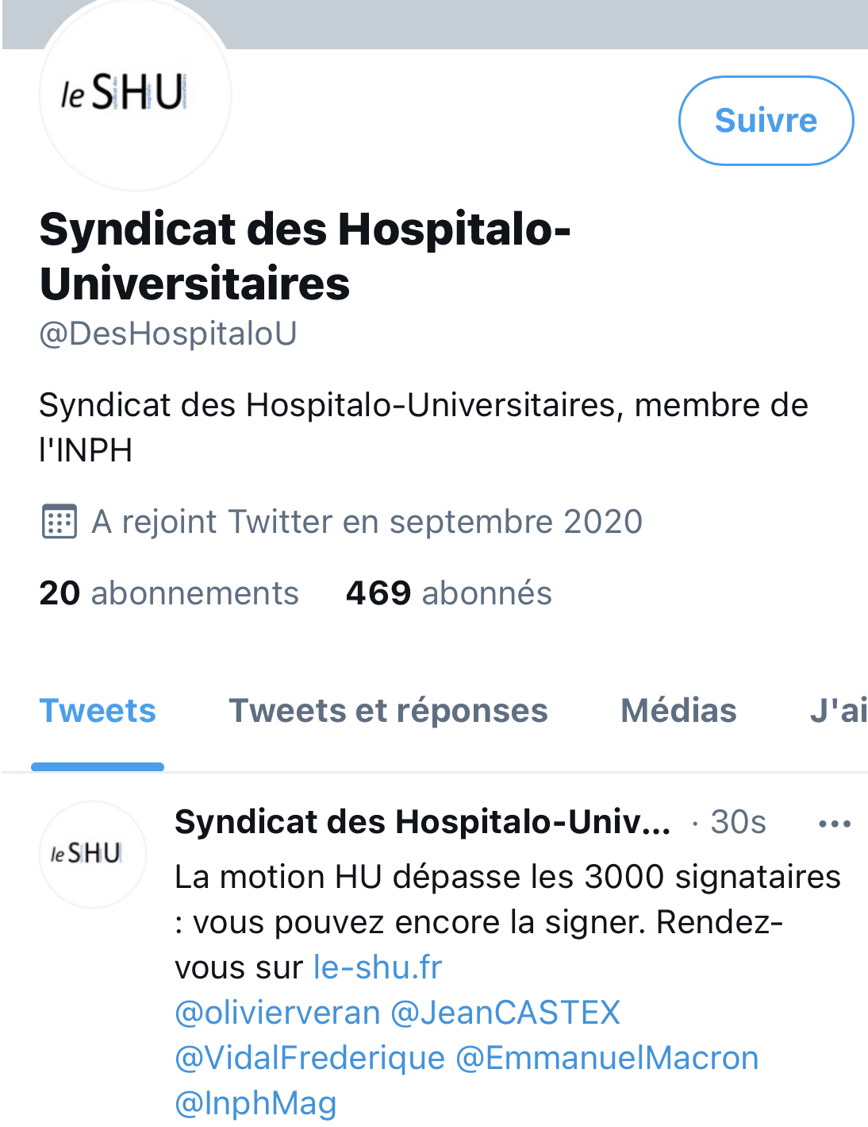Open the J'aime tab

pos(838,711)
